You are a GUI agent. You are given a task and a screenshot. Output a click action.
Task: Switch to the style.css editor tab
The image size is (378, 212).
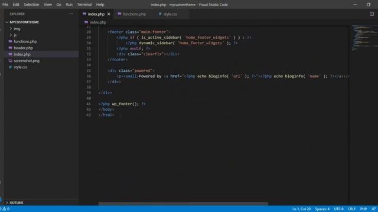[x=170, y=14]
